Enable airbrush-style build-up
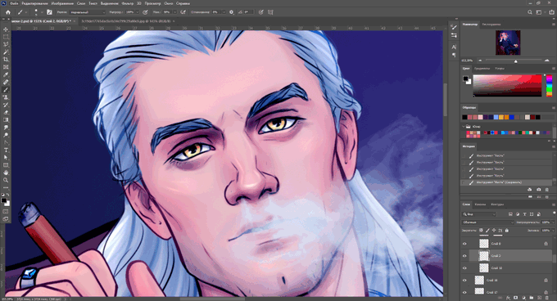The width and height of the screenshot is (557, 301). point(183,12)
